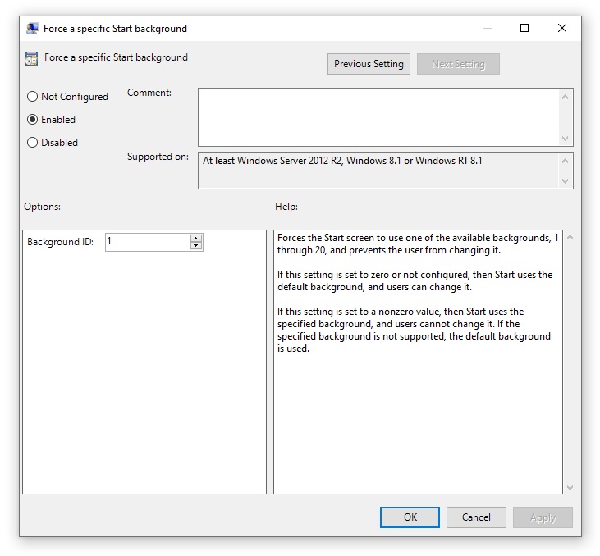Click the Help panel scrollbar down arrow
The width and height of the screenshot is (600, 556).
tap(570, 487)
